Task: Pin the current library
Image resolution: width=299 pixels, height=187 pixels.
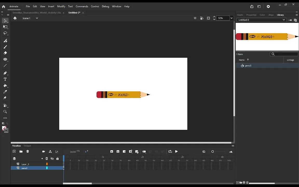Action: 290,20
